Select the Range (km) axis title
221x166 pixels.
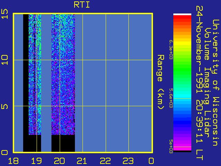point(161,82)
